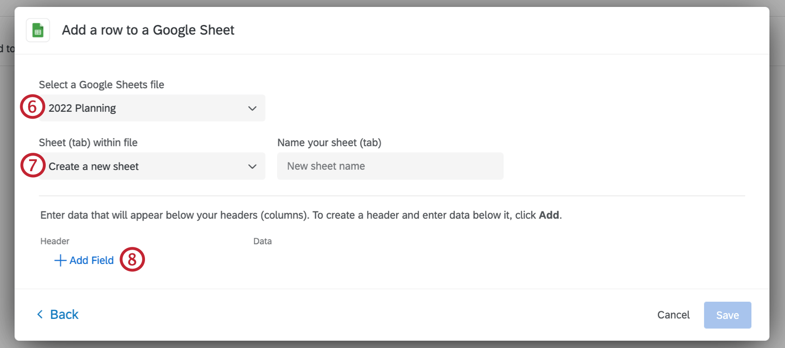Click the dialog title Add a row to a Google Sheet

pyautogui.click(x=148, y=30)
